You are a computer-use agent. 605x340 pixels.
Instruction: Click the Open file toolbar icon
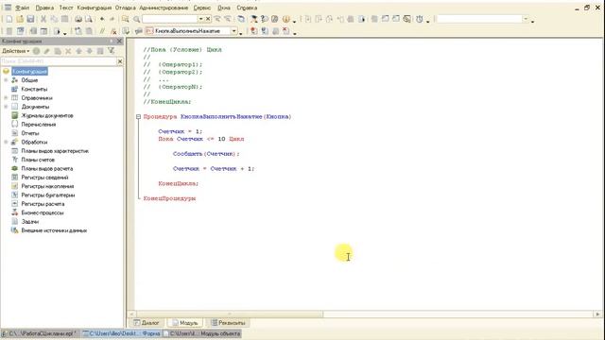point(20,19)
